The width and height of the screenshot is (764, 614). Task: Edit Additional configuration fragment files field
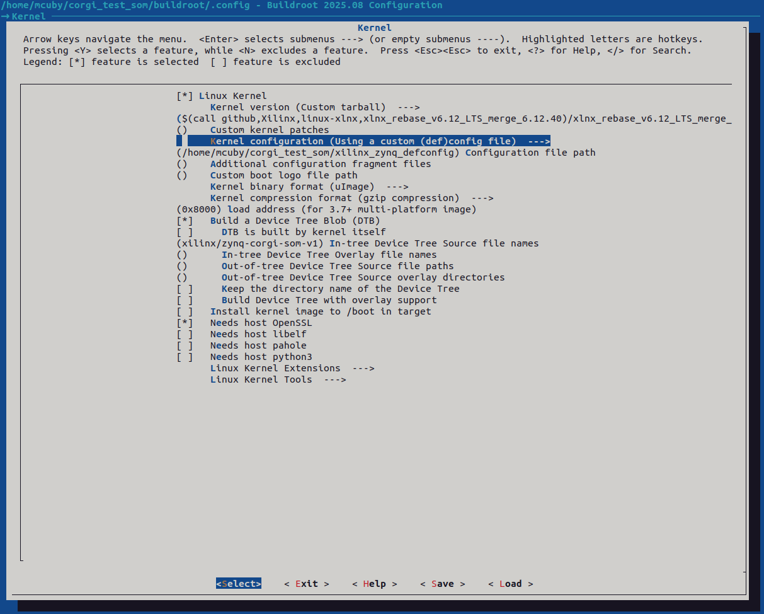click(x=304, y=164)
